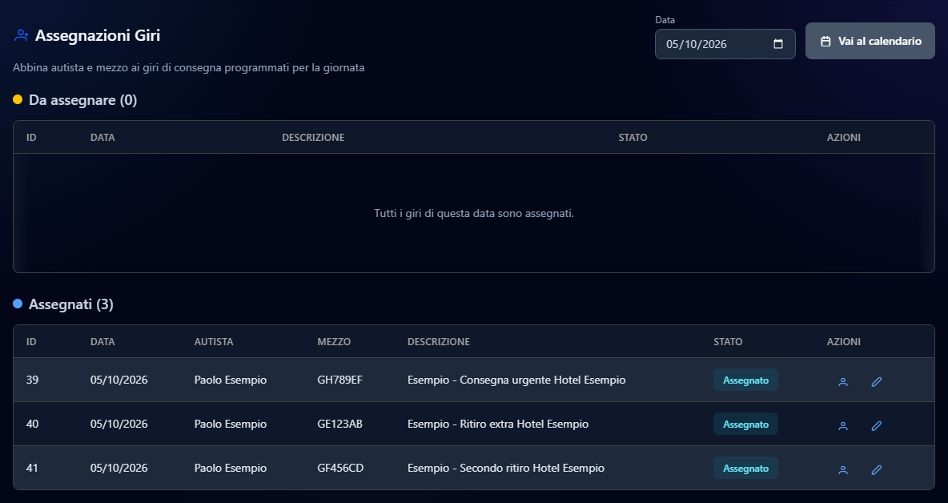Click the edit pencil icon for row 39
948x503 pixels.
pos(876,381)
